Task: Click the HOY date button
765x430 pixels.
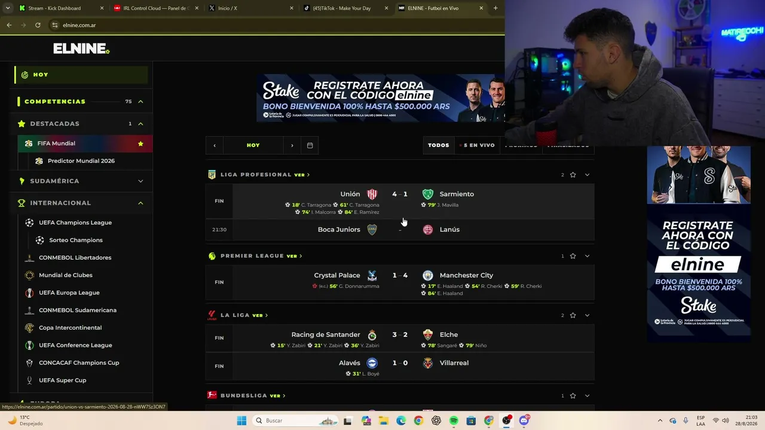Action: (253, 145)
